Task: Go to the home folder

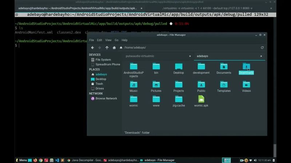Action: (x=114, y=48)
